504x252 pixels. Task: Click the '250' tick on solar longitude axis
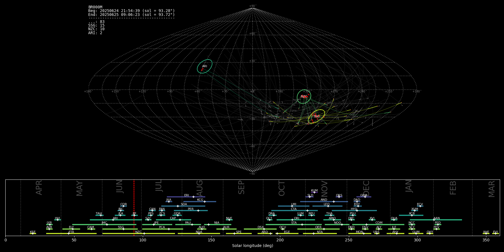point(349,240)
